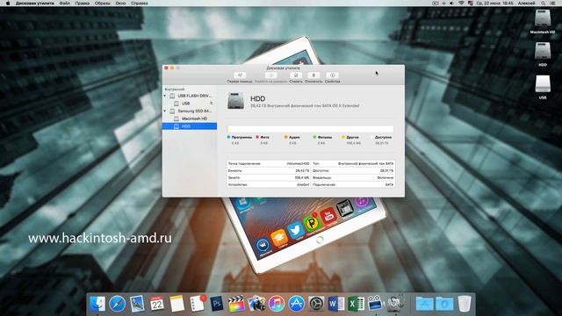Collapse the USB FLASH DRIVE disclosure triangle

165,96
